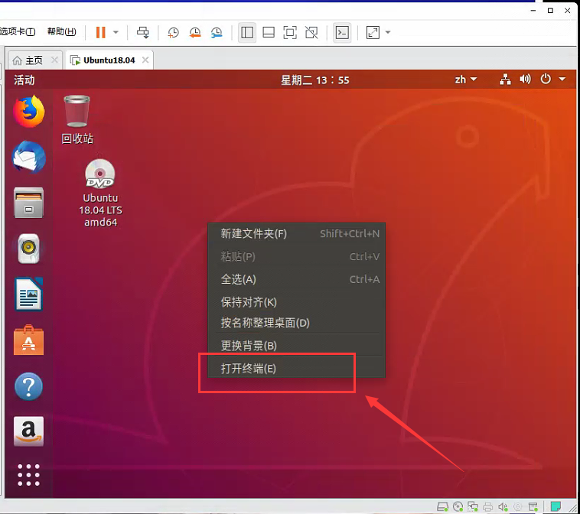Open the dropdown arrow next to stretch display
This screenshot has height=514, width=580.
[388, 33]
